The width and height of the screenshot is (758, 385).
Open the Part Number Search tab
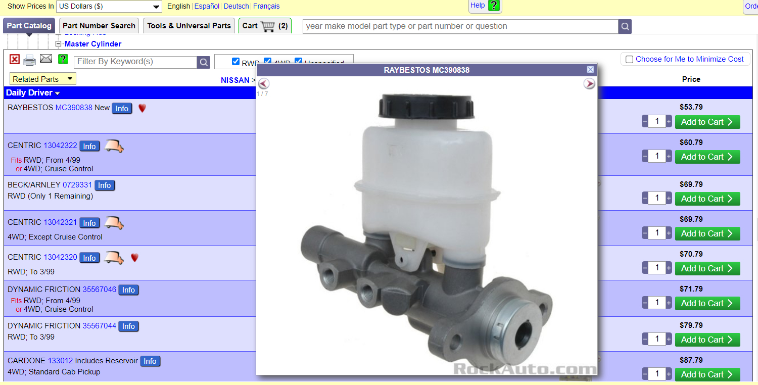99,26
